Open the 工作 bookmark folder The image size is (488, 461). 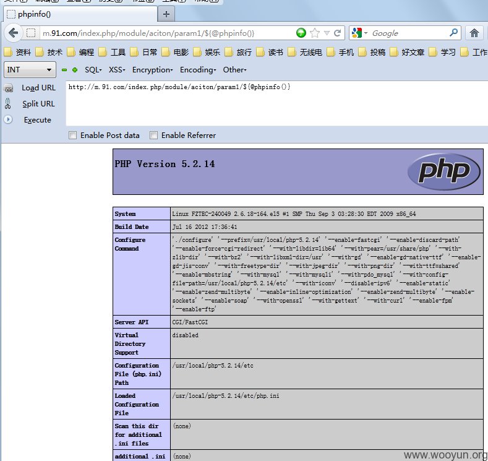click(474, 53)
